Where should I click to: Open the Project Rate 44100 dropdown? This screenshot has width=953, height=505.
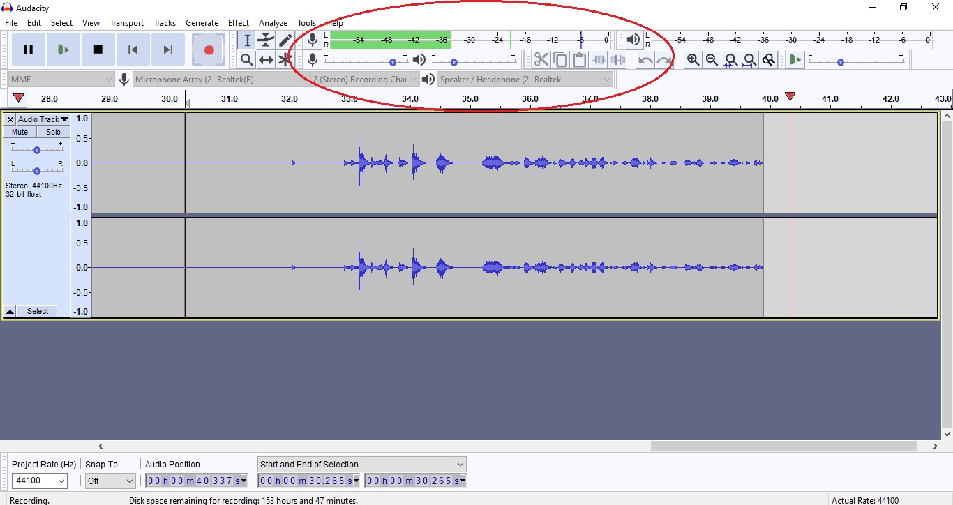(40, 481)
